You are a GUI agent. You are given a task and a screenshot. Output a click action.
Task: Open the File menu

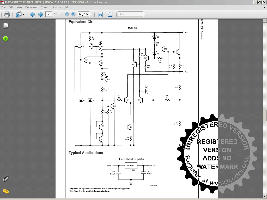click(x=3, y=7)
